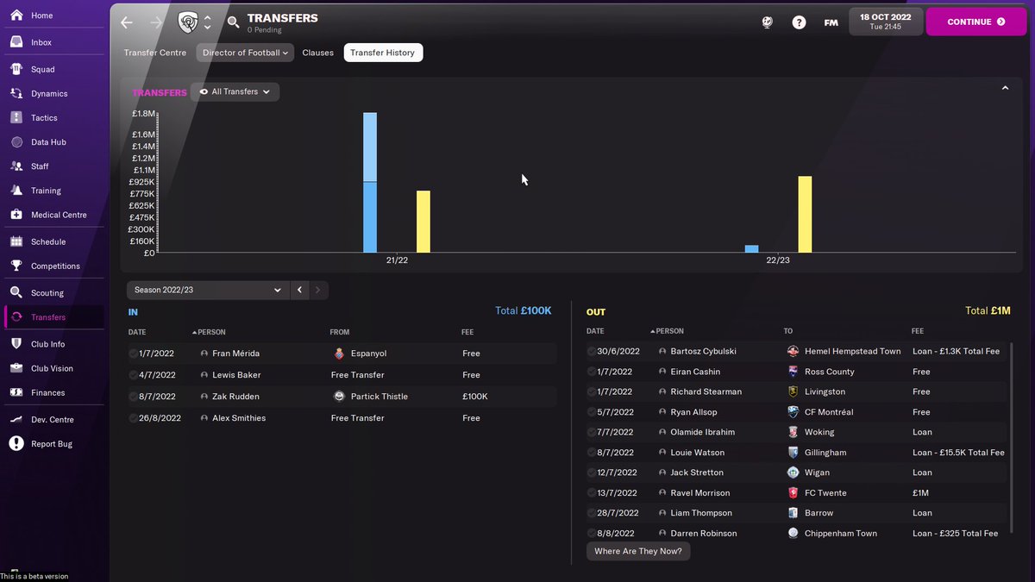Sort incoming transfers by Fee column
The width and height of the screenshot is (1035, 582).
point(467,332)
